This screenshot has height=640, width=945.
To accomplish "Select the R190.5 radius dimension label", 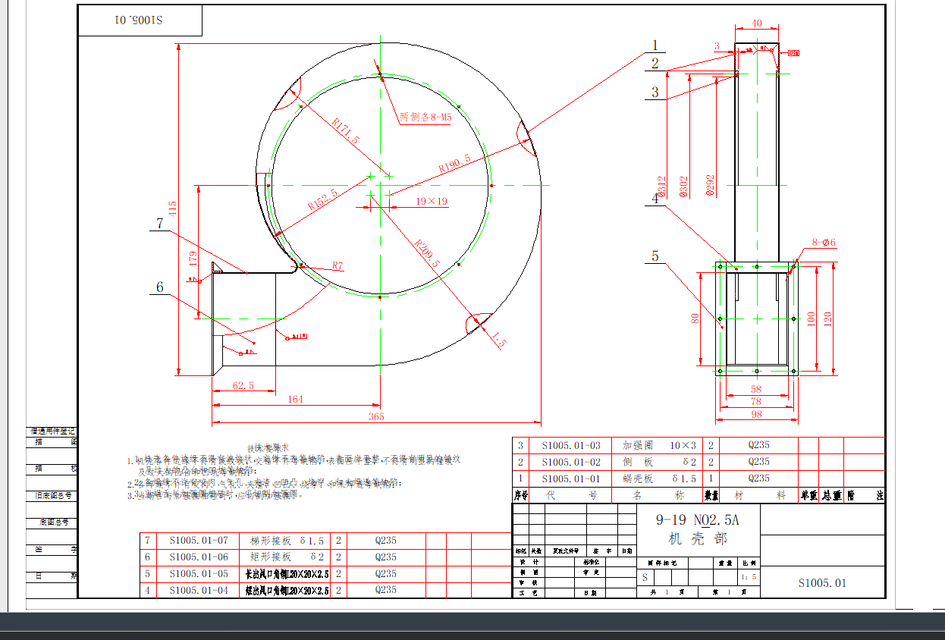I will click(454, 163).
